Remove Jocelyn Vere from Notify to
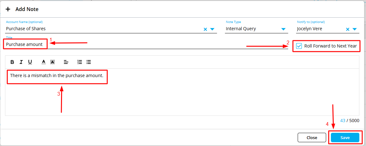Viewport: 366px width, 146px height. pyautogui.click(x=347, y=29)
